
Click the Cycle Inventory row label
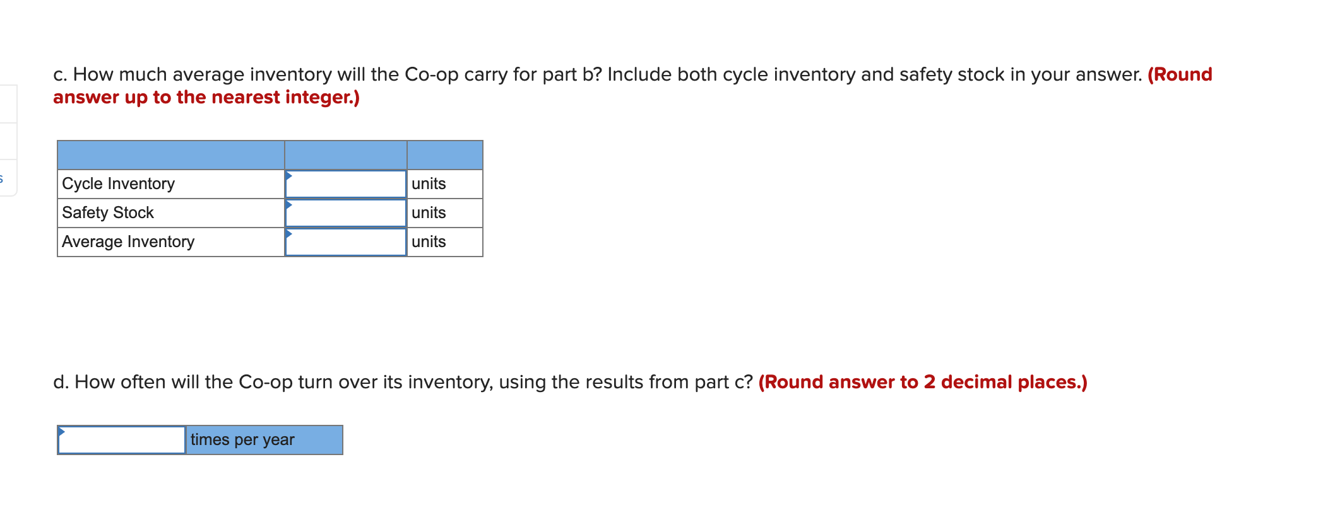click(117, 183)
